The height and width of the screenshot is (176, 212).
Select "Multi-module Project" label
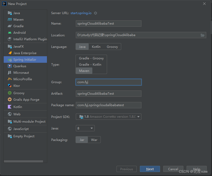29,122
